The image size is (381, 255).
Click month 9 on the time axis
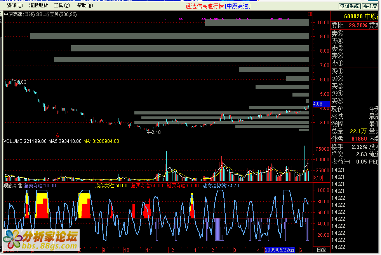click(x=104, y=250)
